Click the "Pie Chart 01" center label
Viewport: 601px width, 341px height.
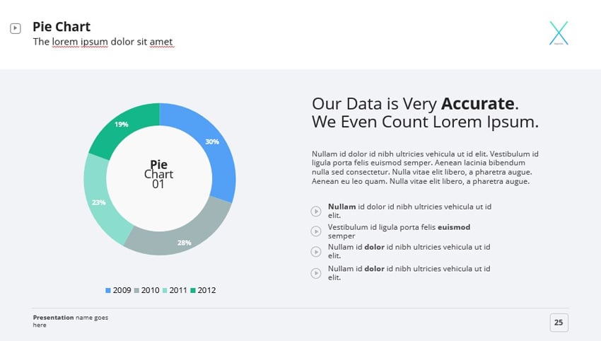coord(159,174)
